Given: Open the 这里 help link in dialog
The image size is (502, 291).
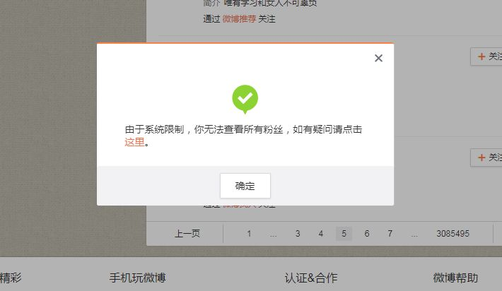Looking at the screenshot, I should tap(134, 142).
